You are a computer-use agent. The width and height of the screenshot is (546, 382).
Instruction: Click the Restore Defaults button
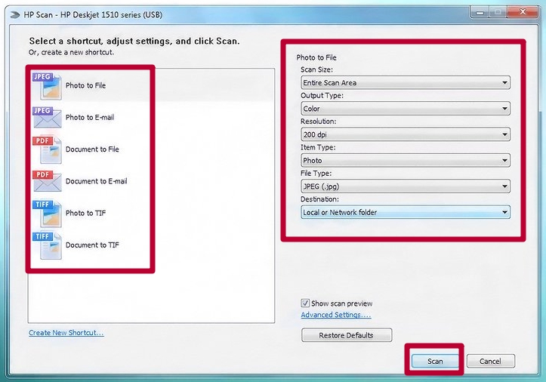pyautogui.click(x=347, y=335)
